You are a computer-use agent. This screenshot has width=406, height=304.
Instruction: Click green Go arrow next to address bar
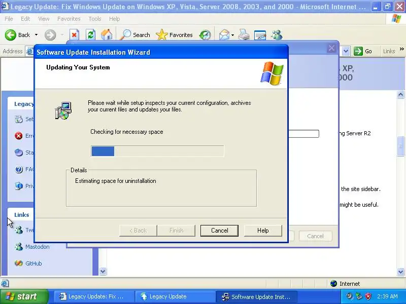358,51
